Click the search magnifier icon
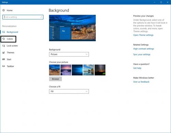The image size is (171, 133). (41, 17)
